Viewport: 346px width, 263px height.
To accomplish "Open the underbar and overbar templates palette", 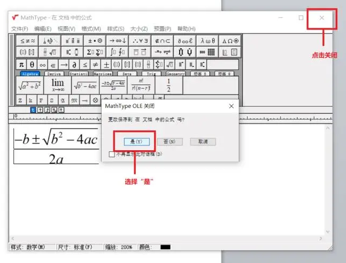I will pyautogui.click(x=140, y=52).
